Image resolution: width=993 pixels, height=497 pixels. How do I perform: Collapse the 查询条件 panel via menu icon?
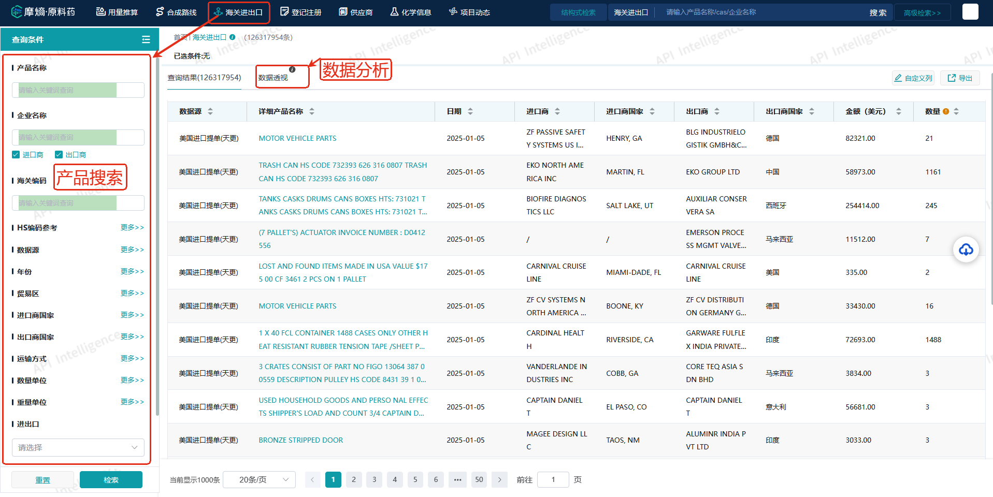click(146, 39)
